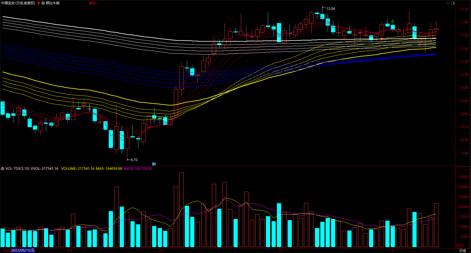Click the 12.04 high price label

[x=330, y=9]
